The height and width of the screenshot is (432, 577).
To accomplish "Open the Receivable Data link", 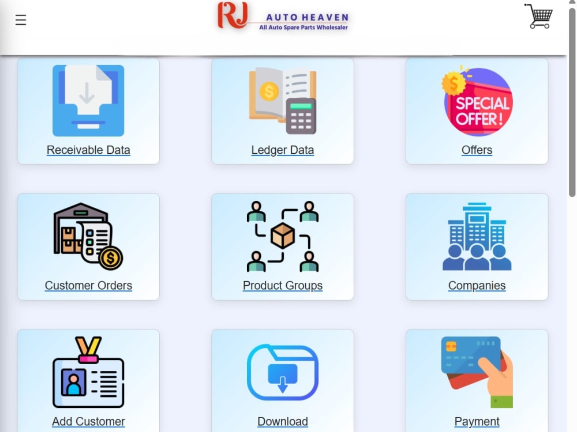I will point(88,150).
